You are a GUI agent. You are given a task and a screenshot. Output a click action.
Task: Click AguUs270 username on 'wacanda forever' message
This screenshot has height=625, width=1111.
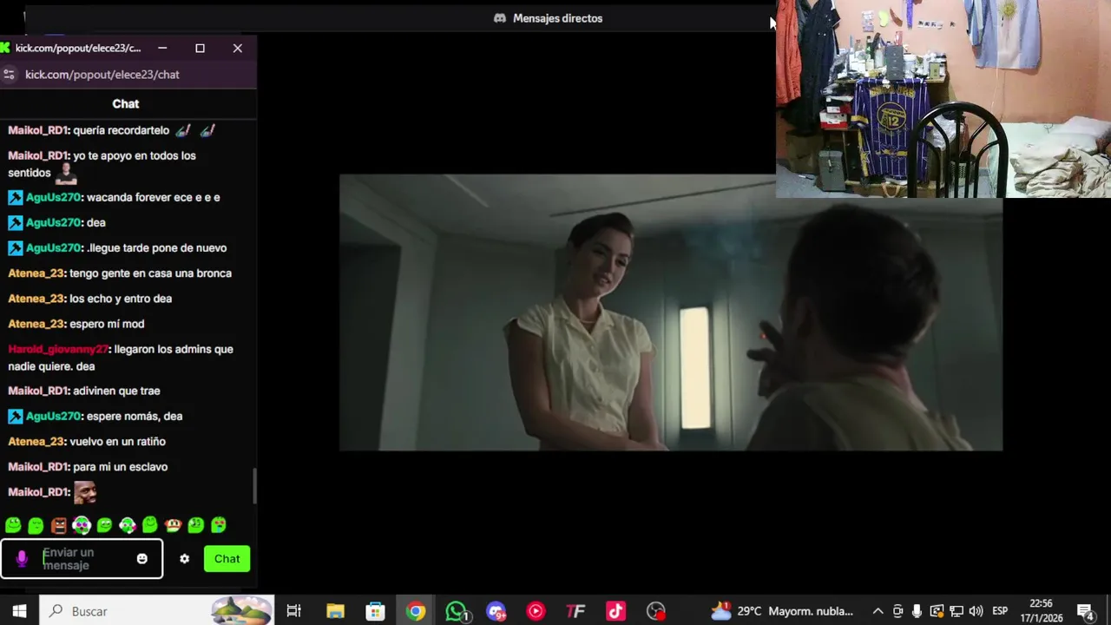[53, 197]
